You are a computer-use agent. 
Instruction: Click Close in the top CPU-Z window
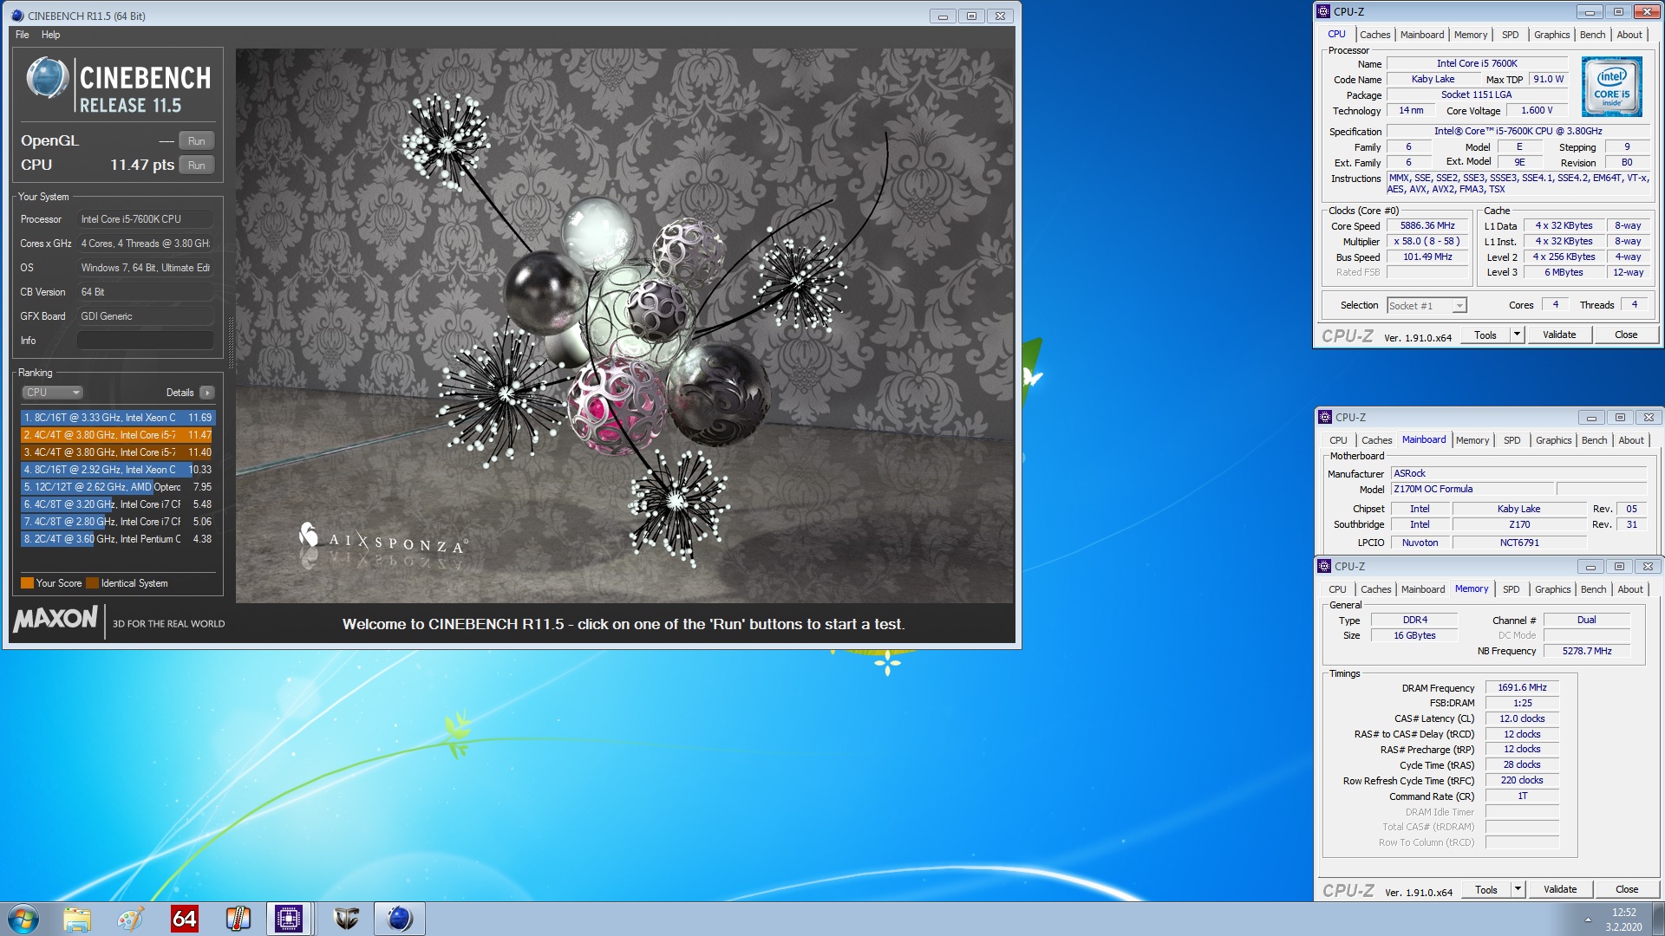point(1626,335)
